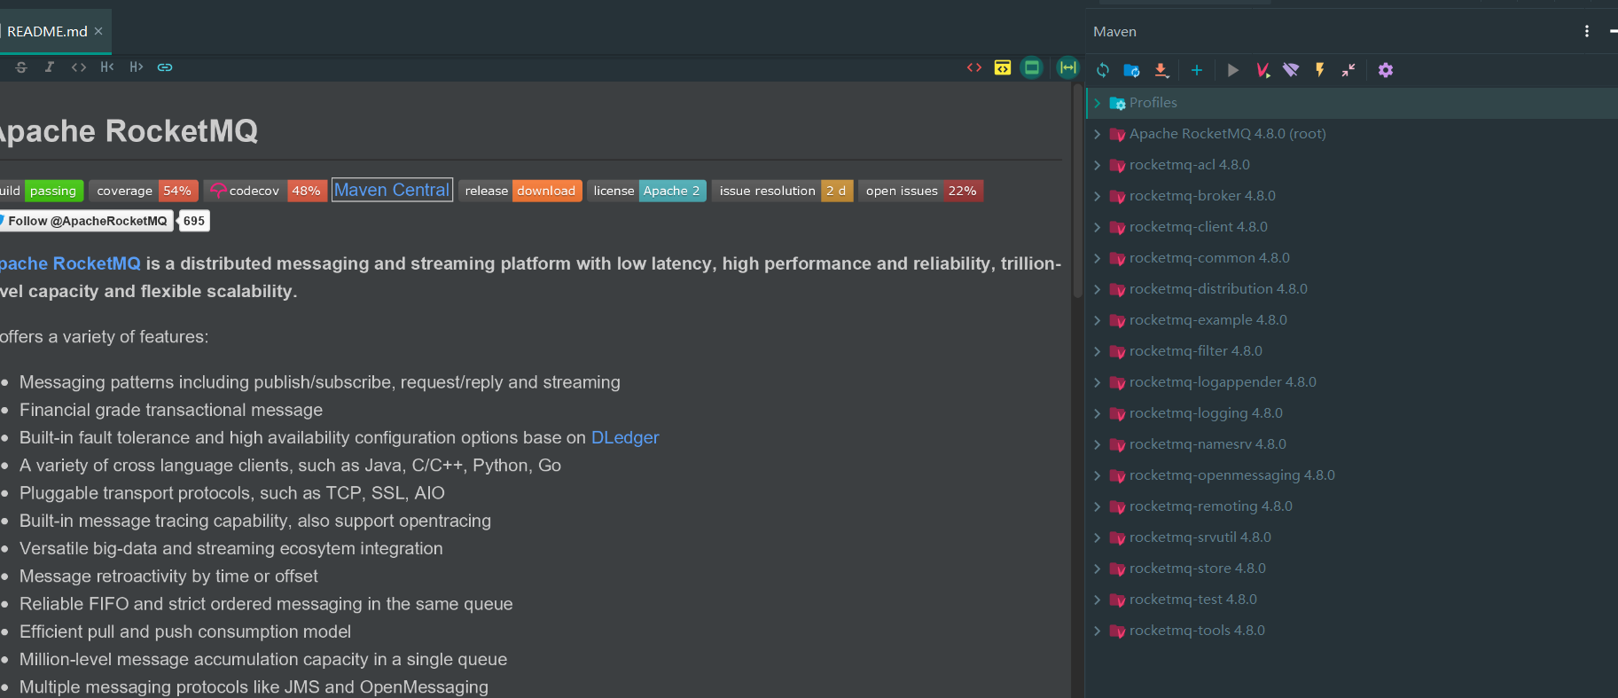1618x698 pixels.
Task: Click the Profiles folder icon
Action: click(x=1117, y=103)
